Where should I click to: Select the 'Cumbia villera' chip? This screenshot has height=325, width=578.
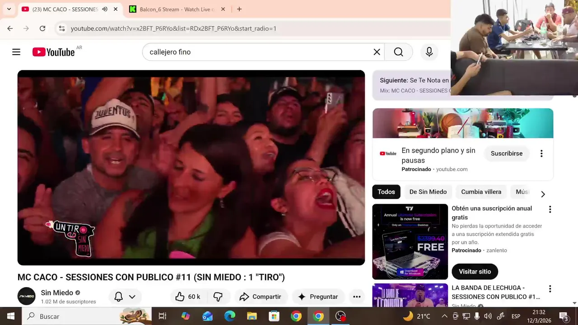click(x=481, y=192)
